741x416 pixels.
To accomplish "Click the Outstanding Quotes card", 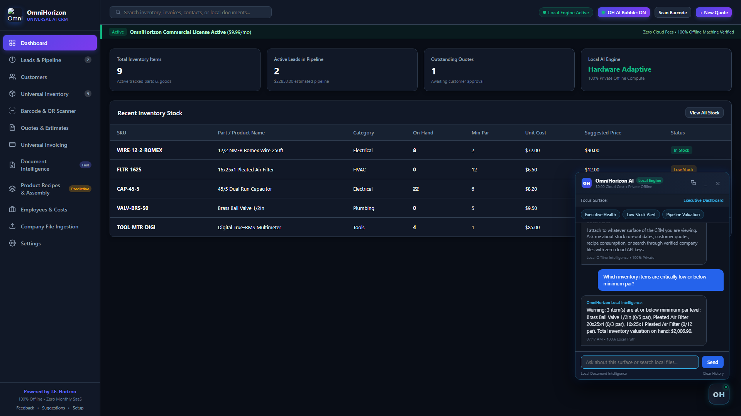I will click(x=499, y=70).
